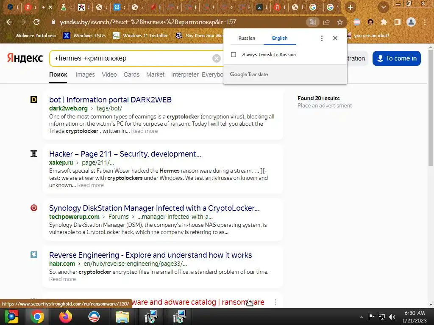The image size is (434, 325).
Task: Open Windows 11 Installer bookmark
Action: point(141,36)
